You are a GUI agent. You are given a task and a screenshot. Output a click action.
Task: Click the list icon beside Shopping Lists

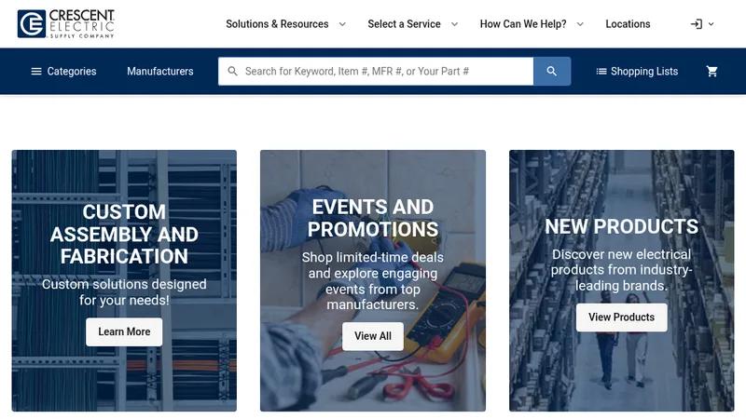tap(601, 72)
